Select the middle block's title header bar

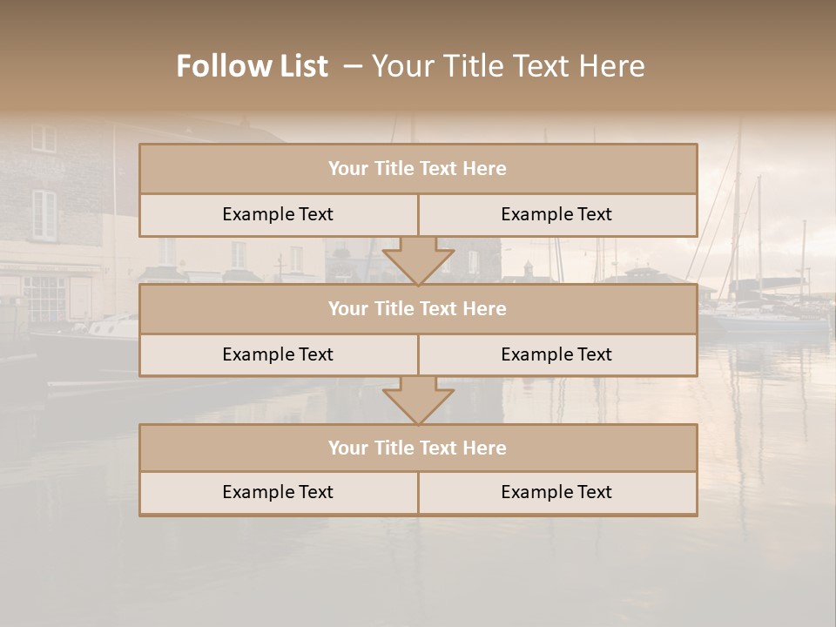pos(418,308)
